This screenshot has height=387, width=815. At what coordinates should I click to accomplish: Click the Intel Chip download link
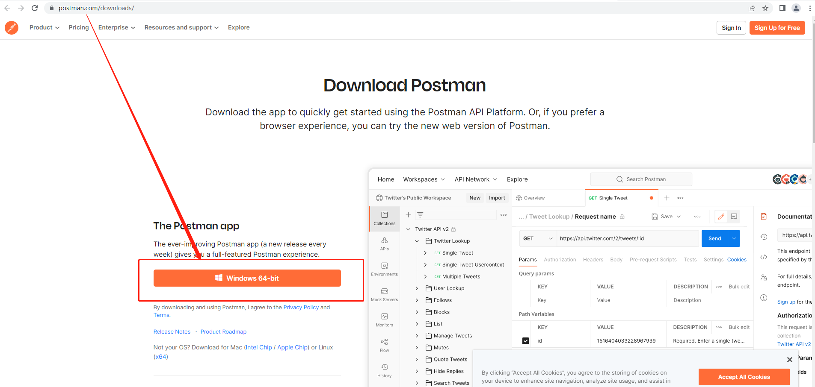[x=259, y=347]
